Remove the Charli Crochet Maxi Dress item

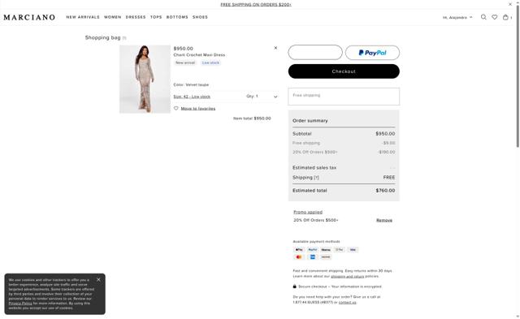(x=275, y=48)
